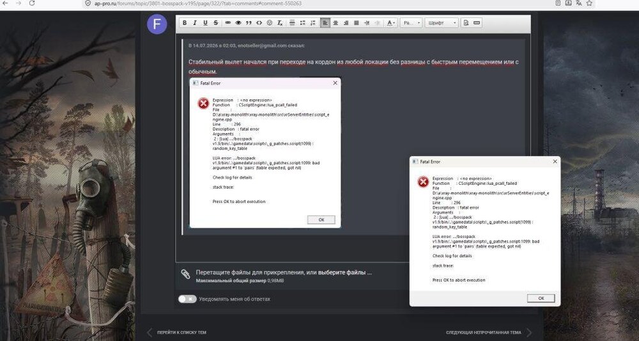Viewport: 639px width, 341px height.
Task: Open the font size dropdown
Action: tap(411, 23)
